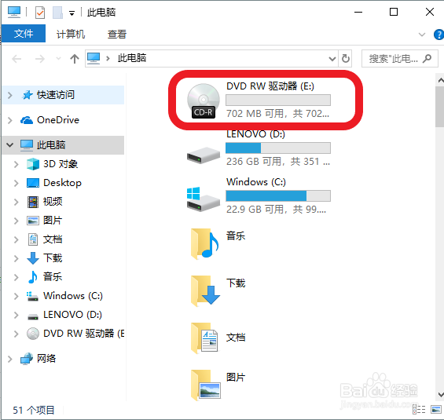Click the Windows (C:) system drive icon
The image size is (444, 420).
click(204, 199)
